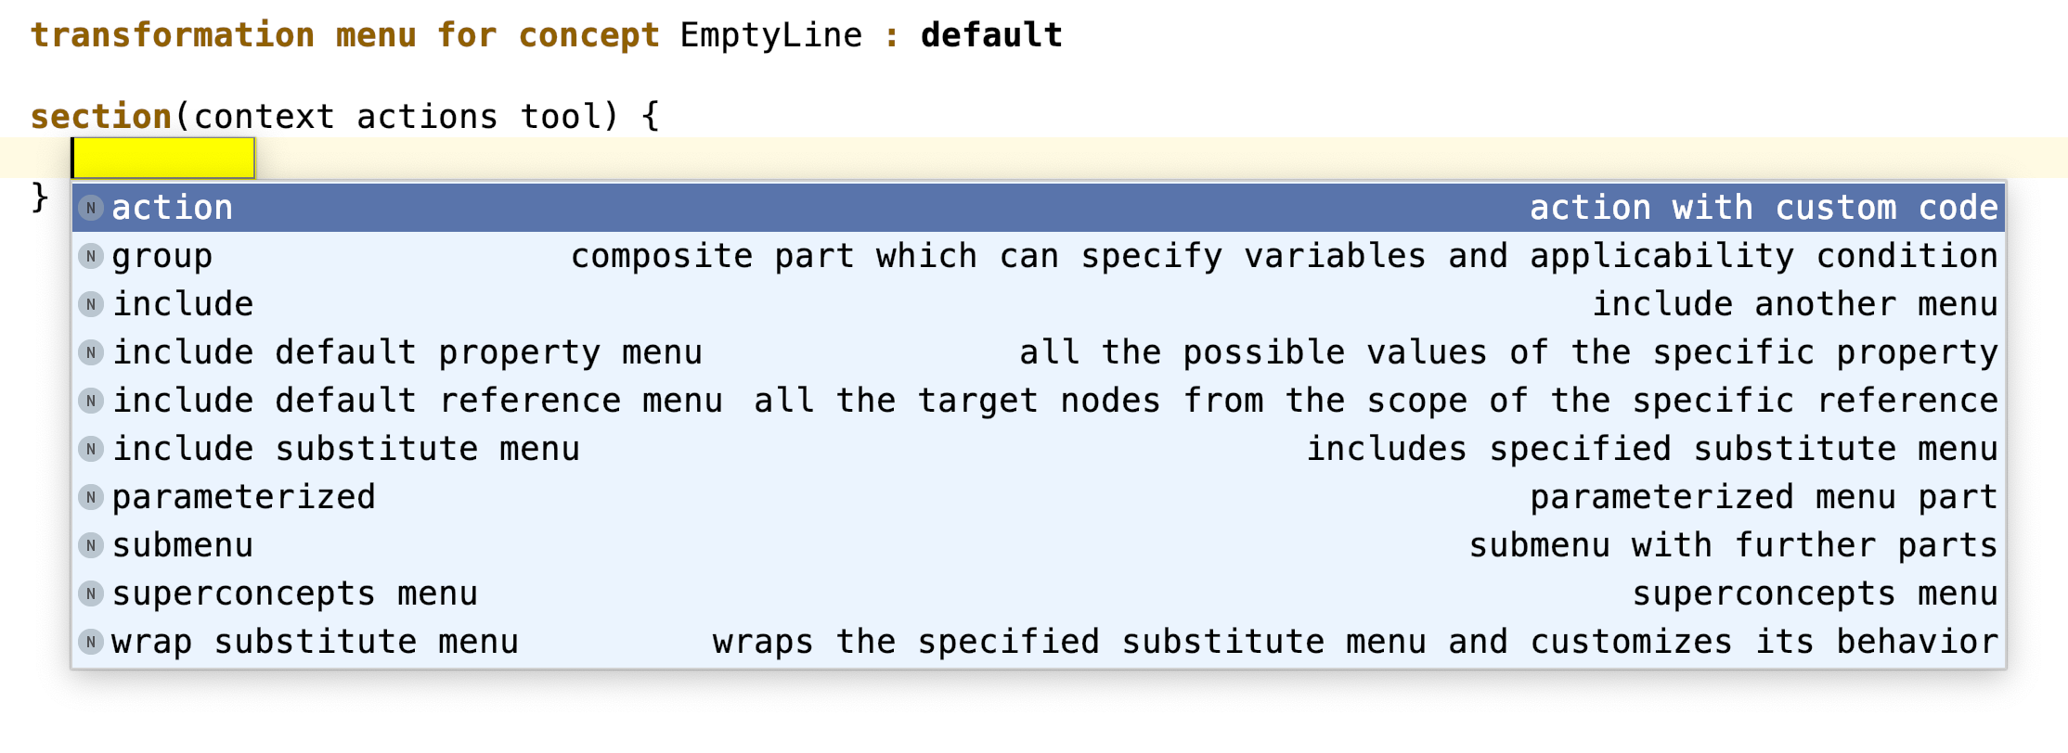Screen dimensions: 2068x753
Task: Click the N icon beside action
Action: pos(91,208)
